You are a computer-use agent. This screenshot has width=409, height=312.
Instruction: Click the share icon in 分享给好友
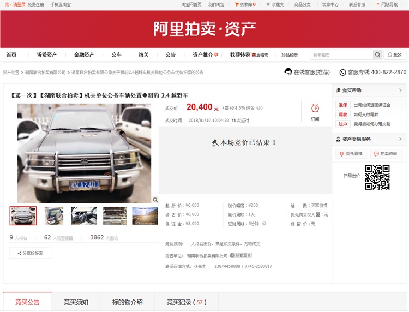[19, 253]
